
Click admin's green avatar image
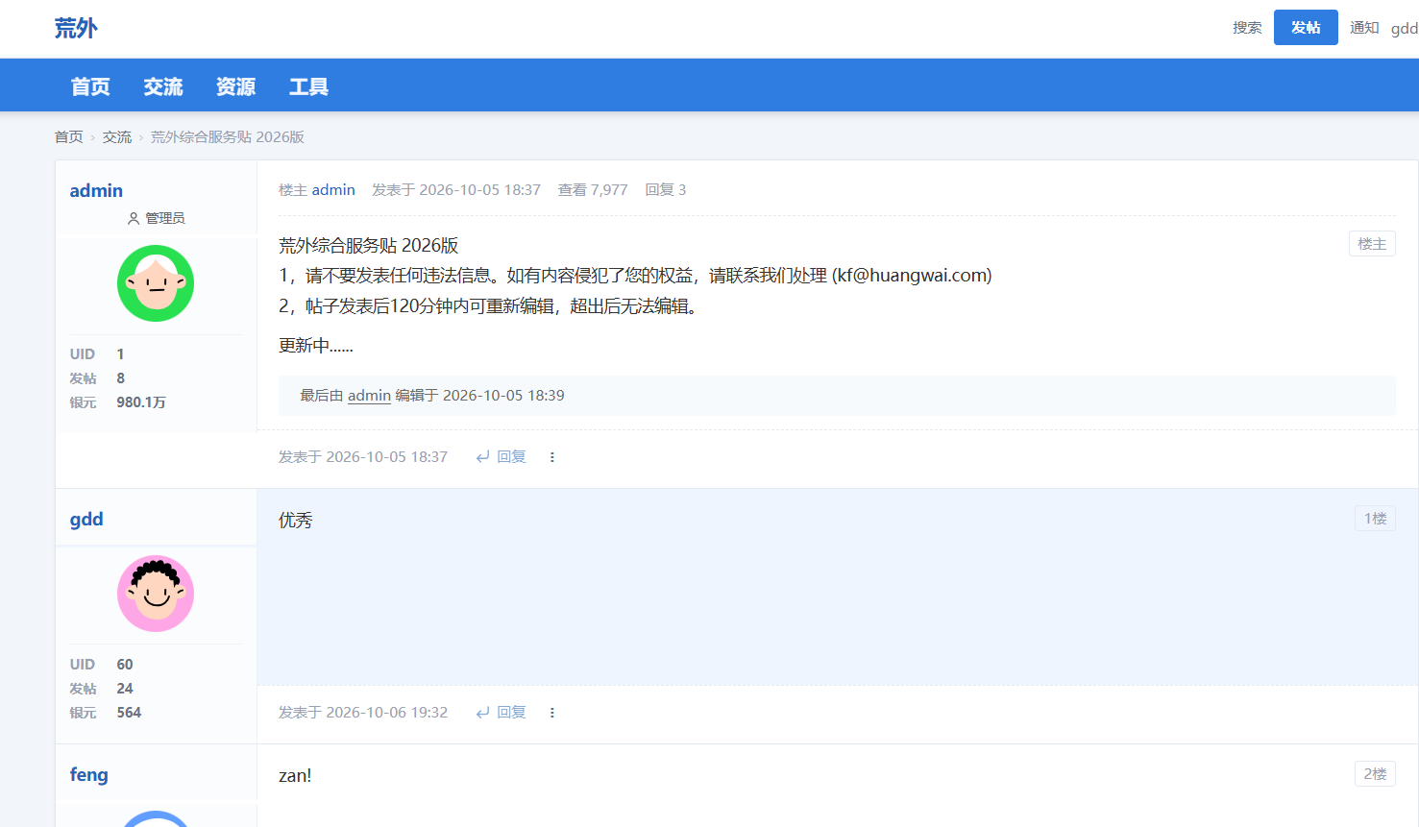[x=156, y=283]
